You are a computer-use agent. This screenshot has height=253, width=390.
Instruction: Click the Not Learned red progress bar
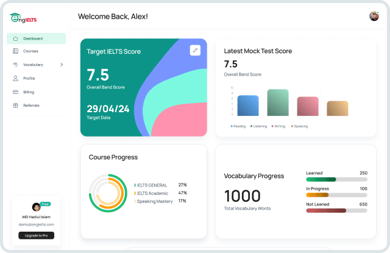pyautogui.click(x=336, y=210)
